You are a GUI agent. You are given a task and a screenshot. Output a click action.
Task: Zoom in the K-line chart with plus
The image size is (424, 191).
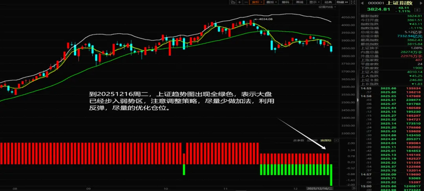239,2
